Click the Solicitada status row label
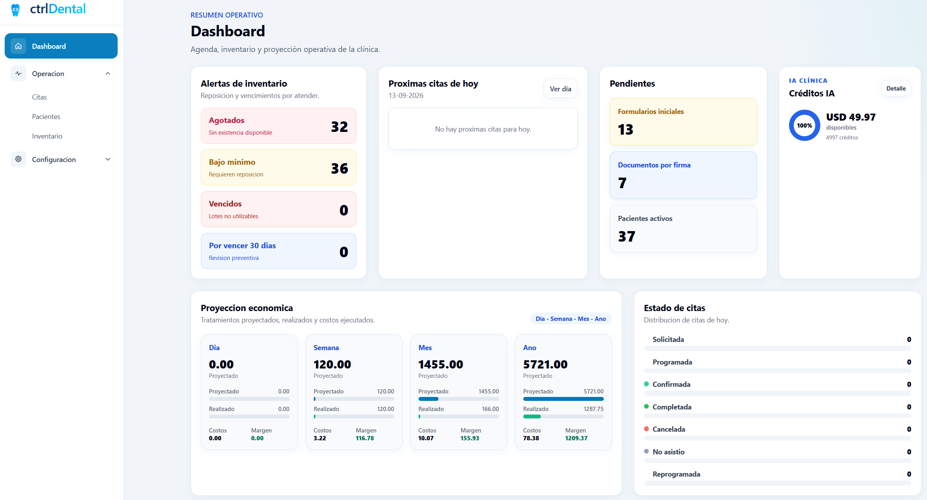The width and height of the screenshot is (927, 500). 668,340
